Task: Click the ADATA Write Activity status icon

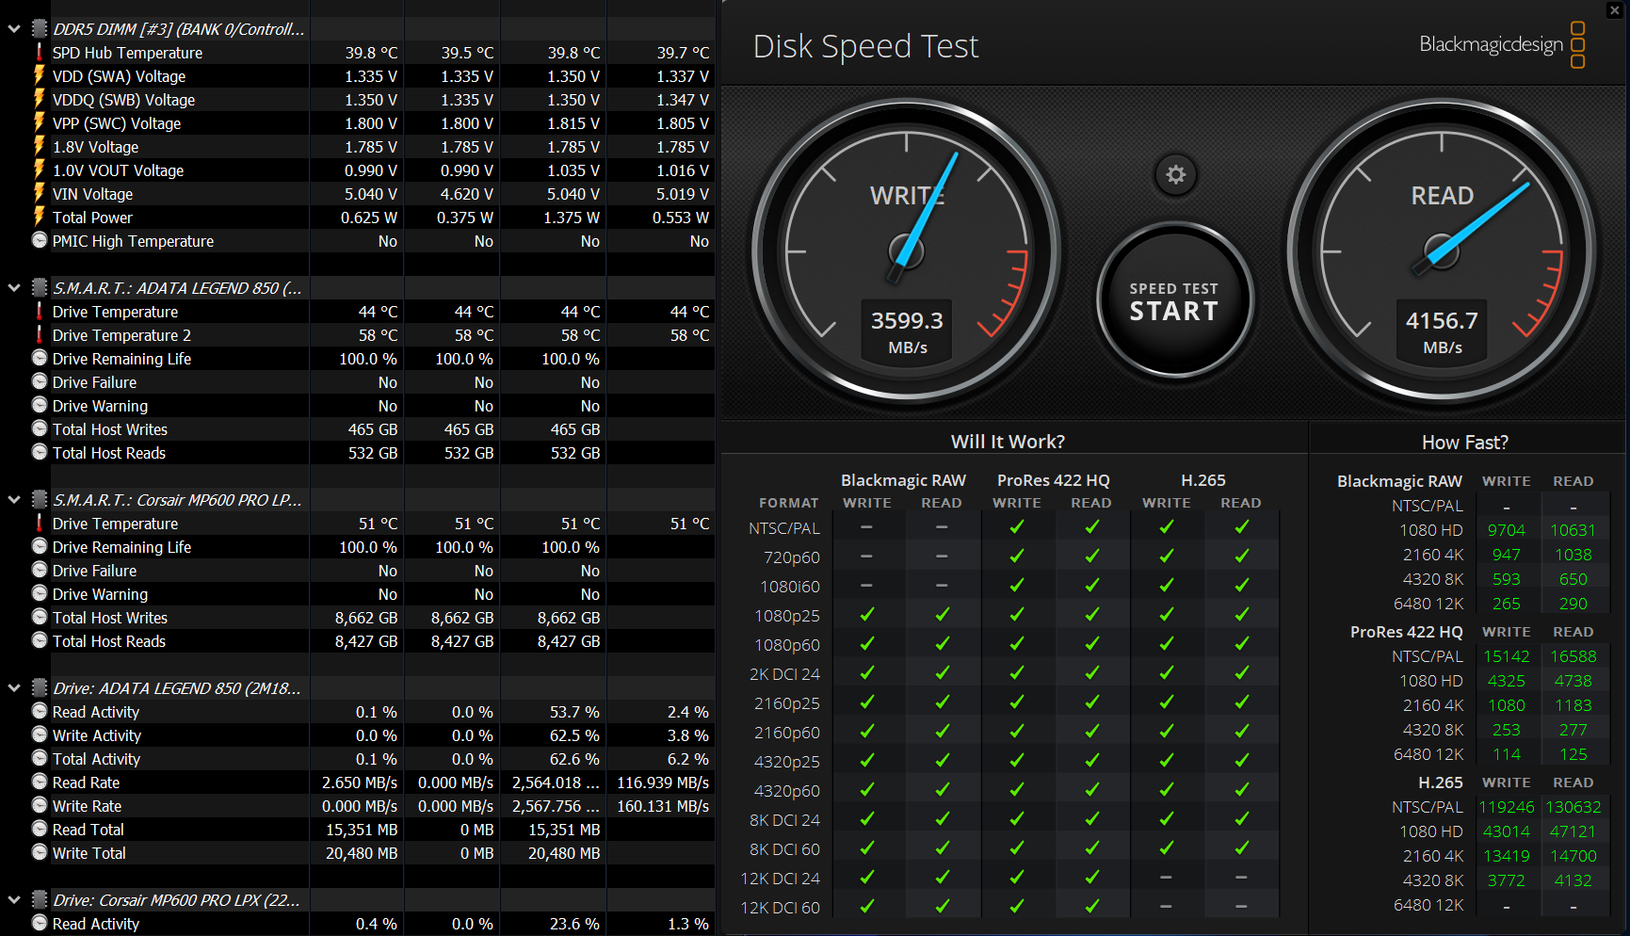Action: coord(40,734)
